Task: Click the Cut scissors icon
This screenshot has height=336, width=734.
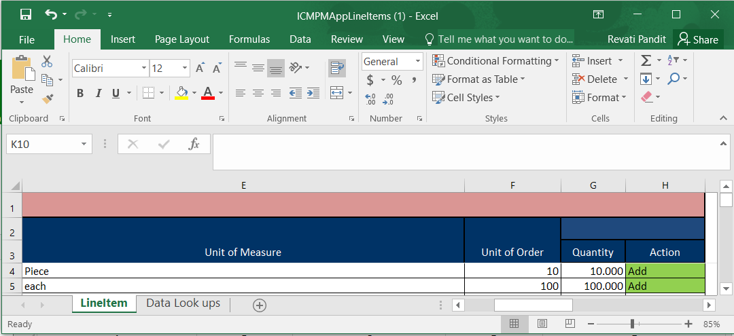Action: click(47, 62)
